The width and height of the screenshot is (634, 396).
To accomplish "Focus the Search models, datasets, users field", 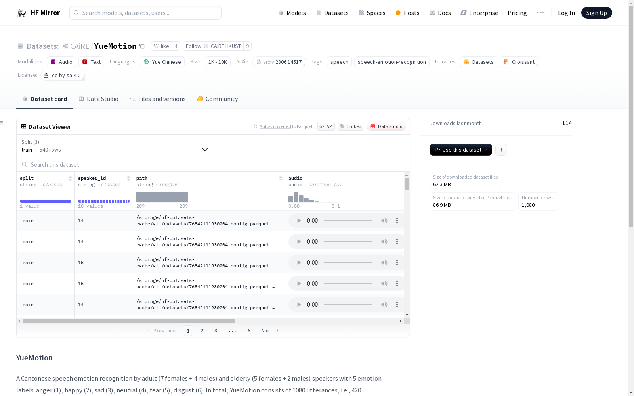I will 145,13.
